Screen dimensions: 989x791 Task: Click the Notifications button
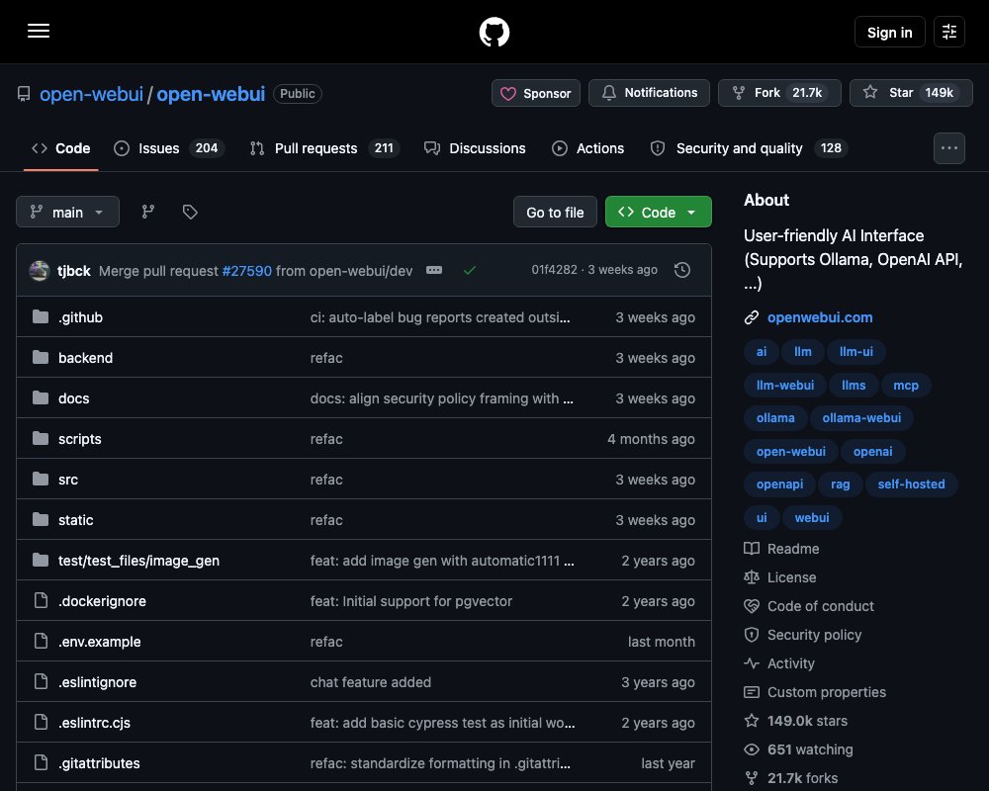click(649, 93)
